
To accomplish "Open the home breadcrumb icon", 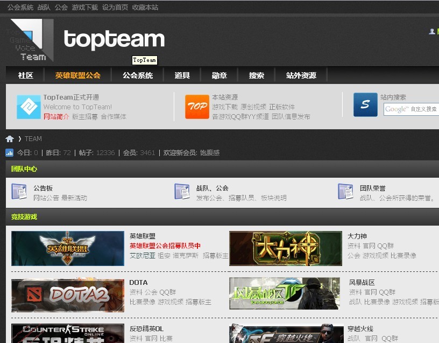I will pos(10,139).
